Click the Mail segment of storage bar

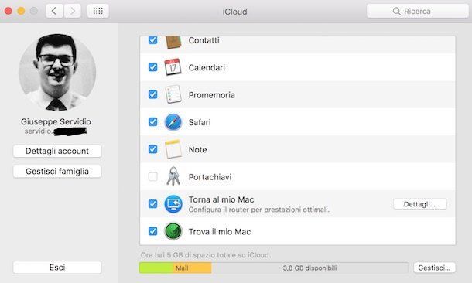pos(192,268)
